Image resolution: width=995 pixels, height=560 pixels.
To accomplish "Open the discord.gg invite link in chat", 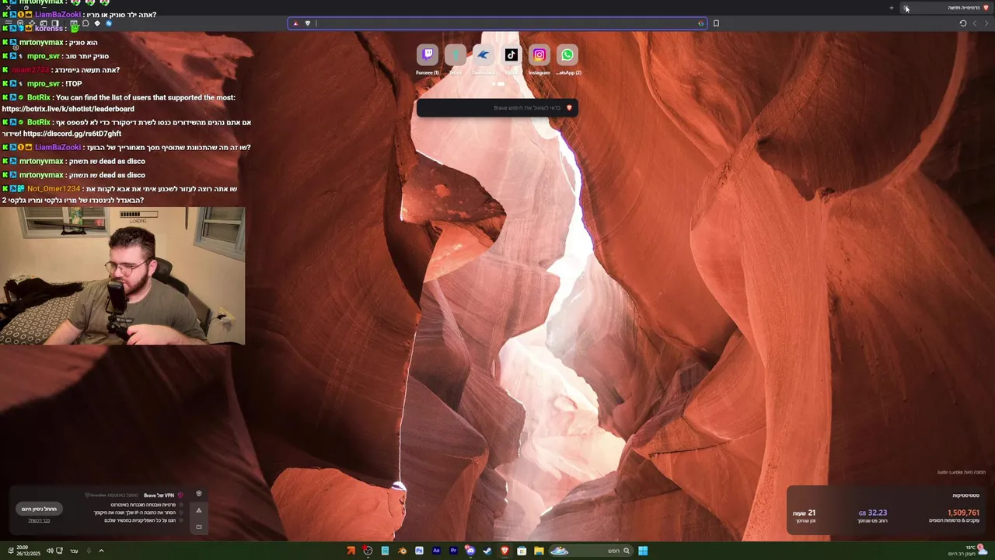I will click(72, 134).
